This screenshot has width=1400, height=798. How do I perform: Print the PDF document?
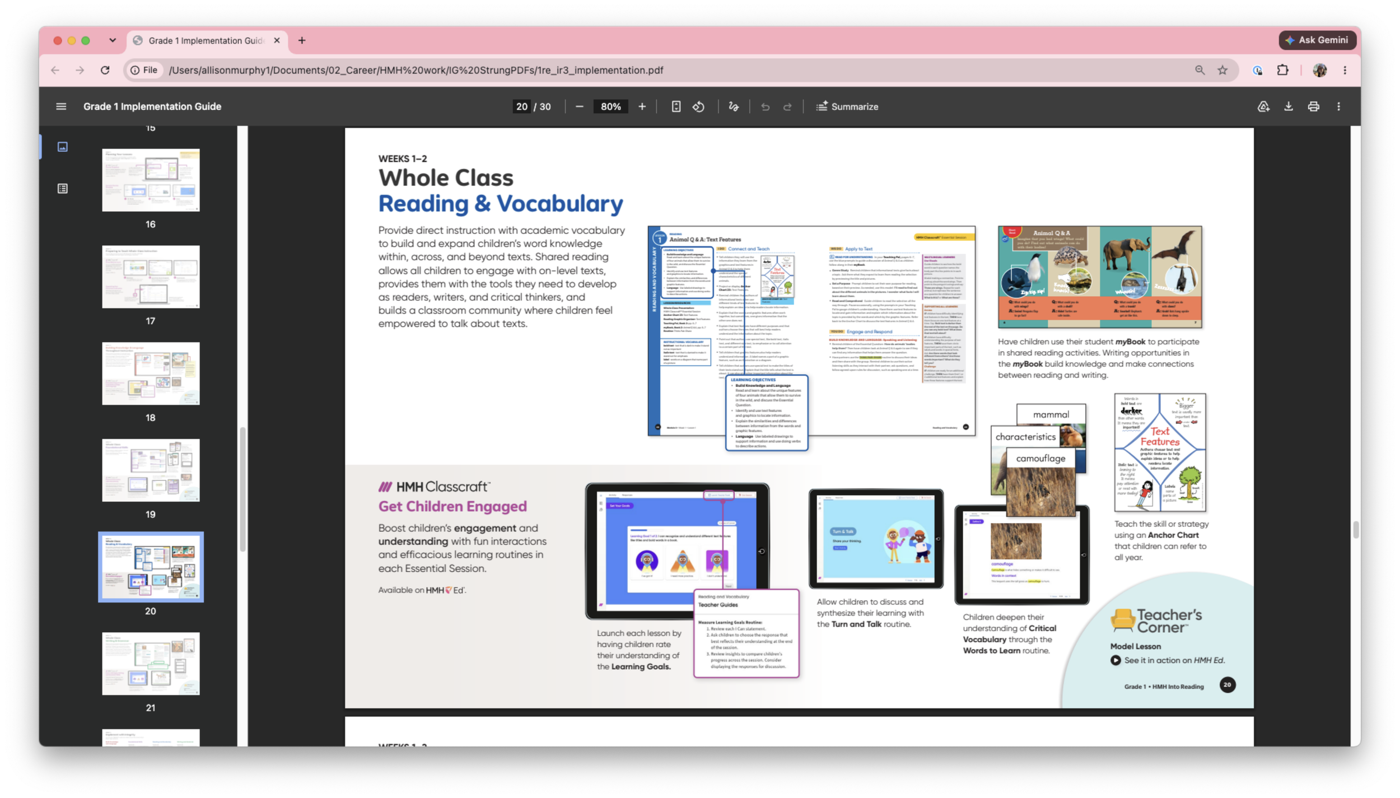point(1313,106)
